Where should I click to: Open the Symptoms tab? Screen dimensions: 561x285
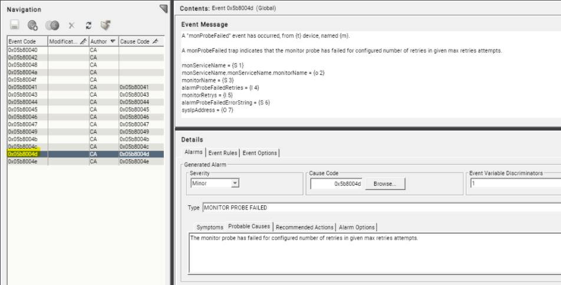point(210,227)
